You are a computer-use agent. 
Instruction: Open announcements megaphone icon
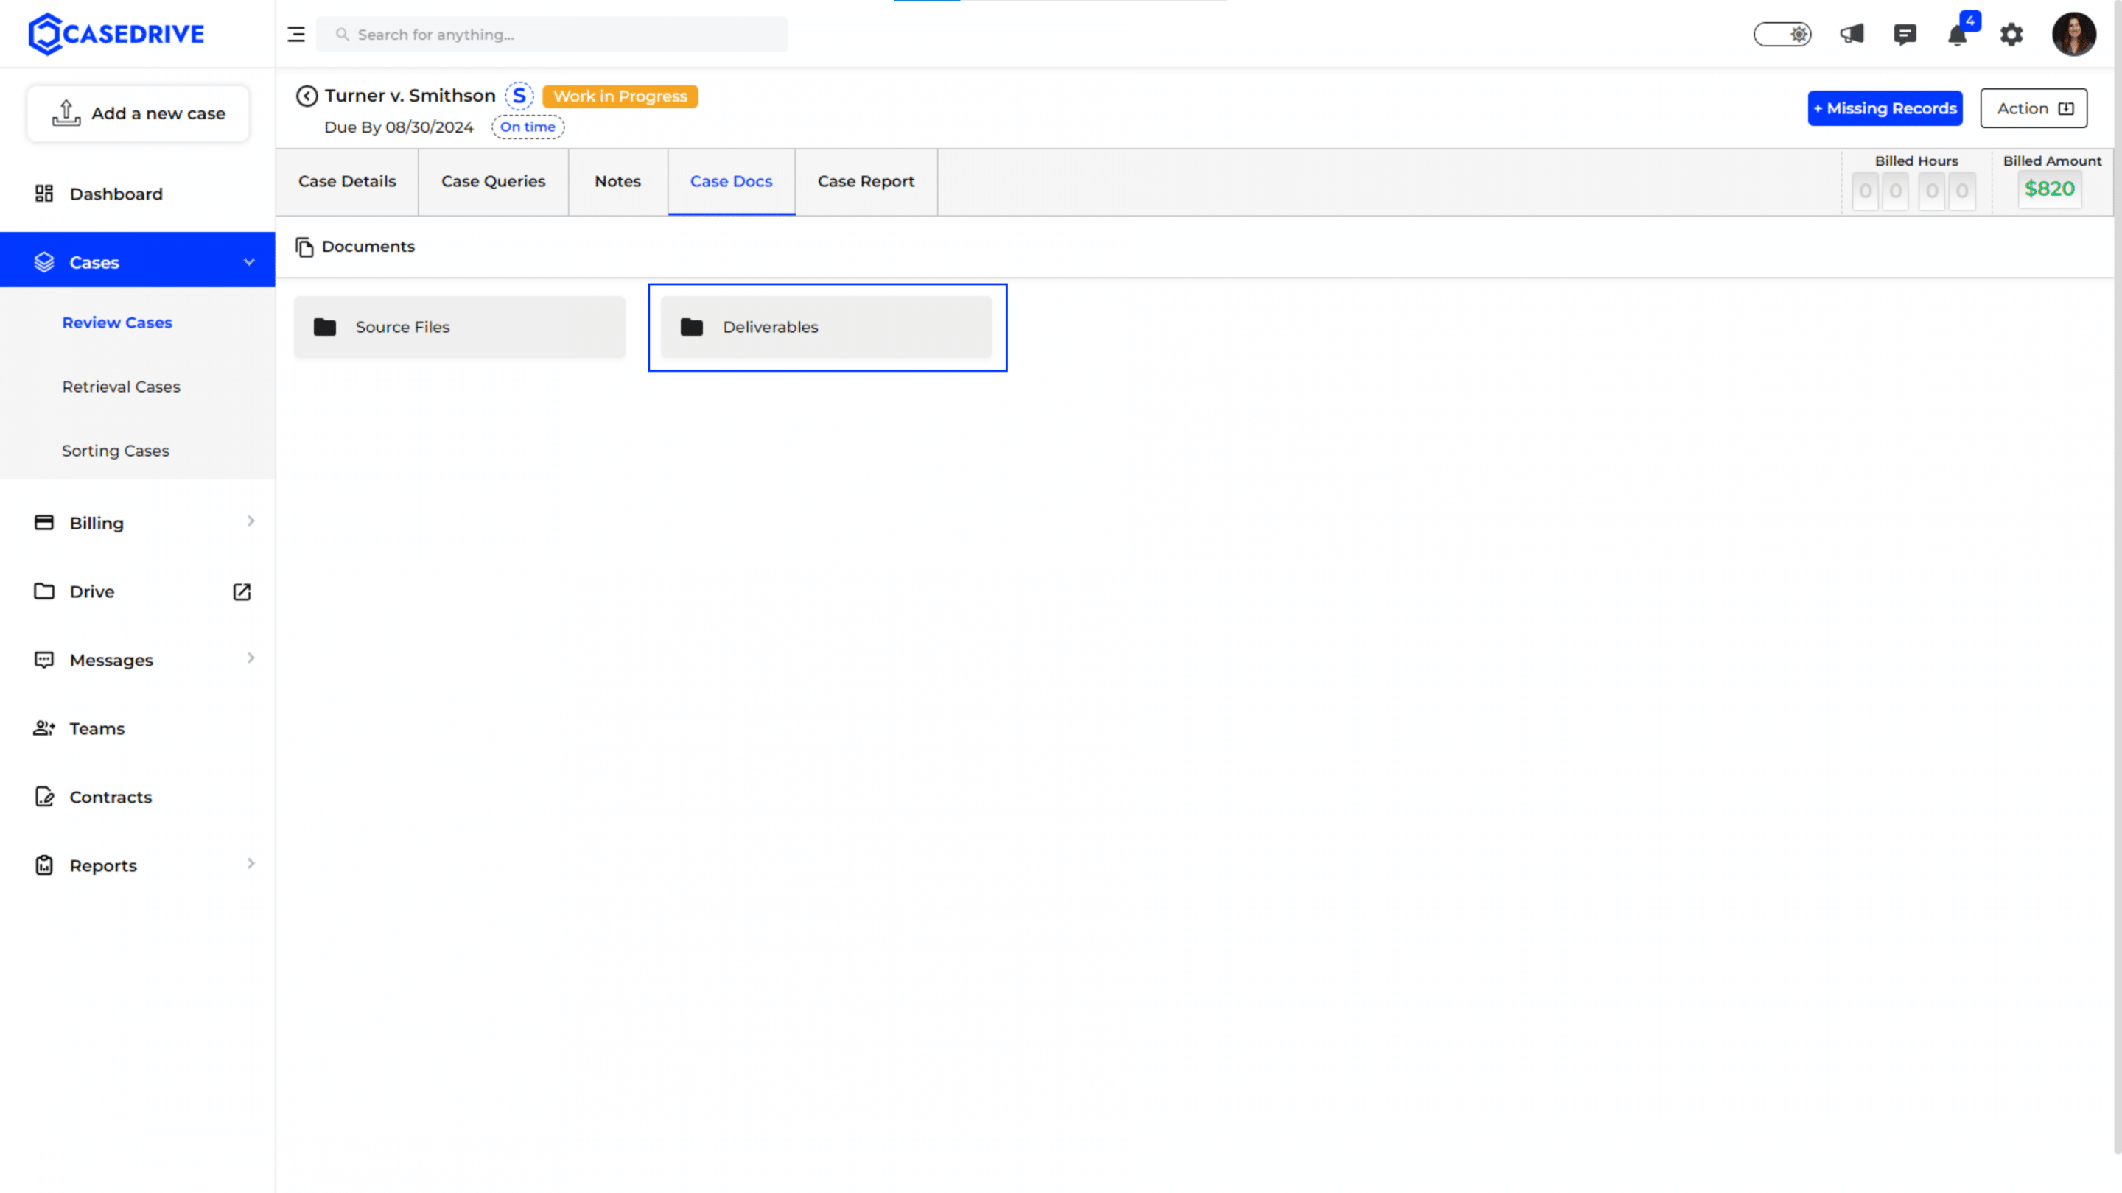point(1852,35)
